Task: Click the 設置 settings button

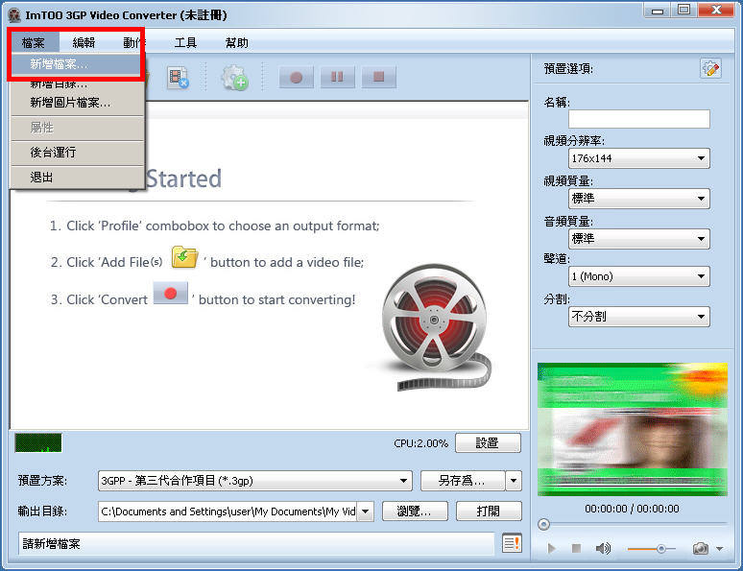Action: click(x=488, y=443)
